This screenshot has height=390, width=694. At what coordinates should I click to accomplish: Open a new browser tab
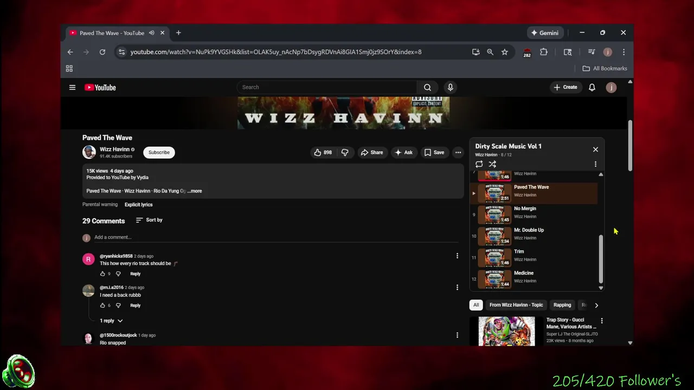point(178,33)
